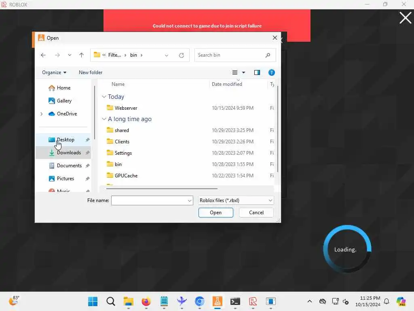Click the Forward arrow in Open dialog
The height and width of the screenshot is (311, 414).
point(57,55)
